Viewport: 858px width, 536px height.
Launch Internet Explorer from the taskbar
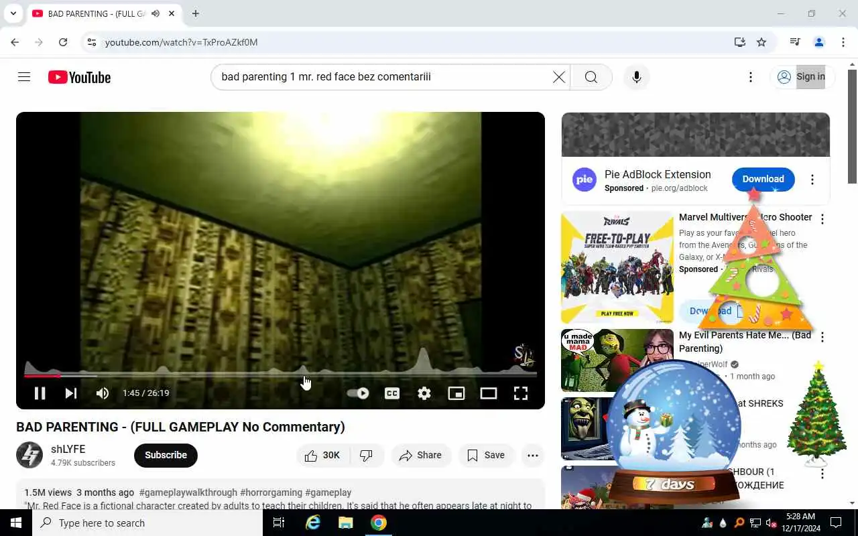pos(313,523)
